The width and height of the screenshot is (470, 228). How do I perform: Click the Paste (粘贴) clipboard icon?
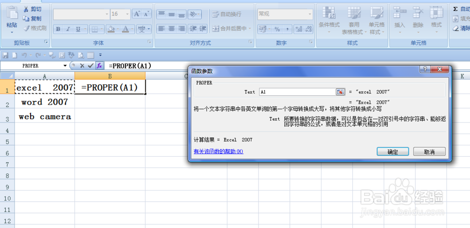[x=12, y=14]
